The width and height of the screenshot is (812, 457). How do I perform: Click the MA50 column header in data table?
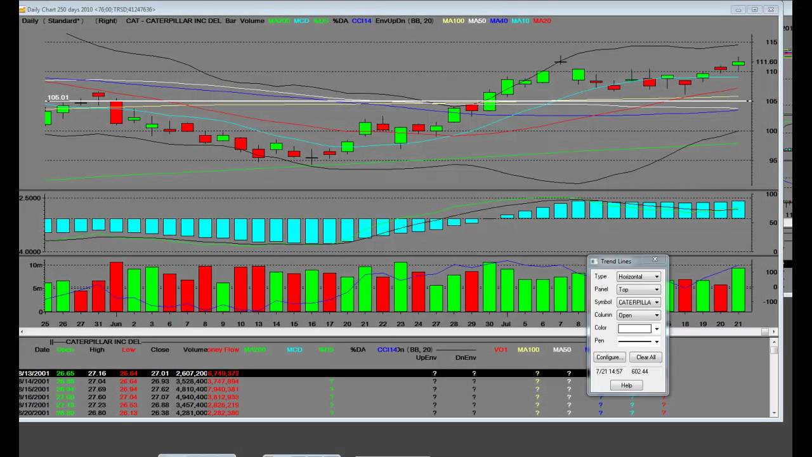click(562, 350)
